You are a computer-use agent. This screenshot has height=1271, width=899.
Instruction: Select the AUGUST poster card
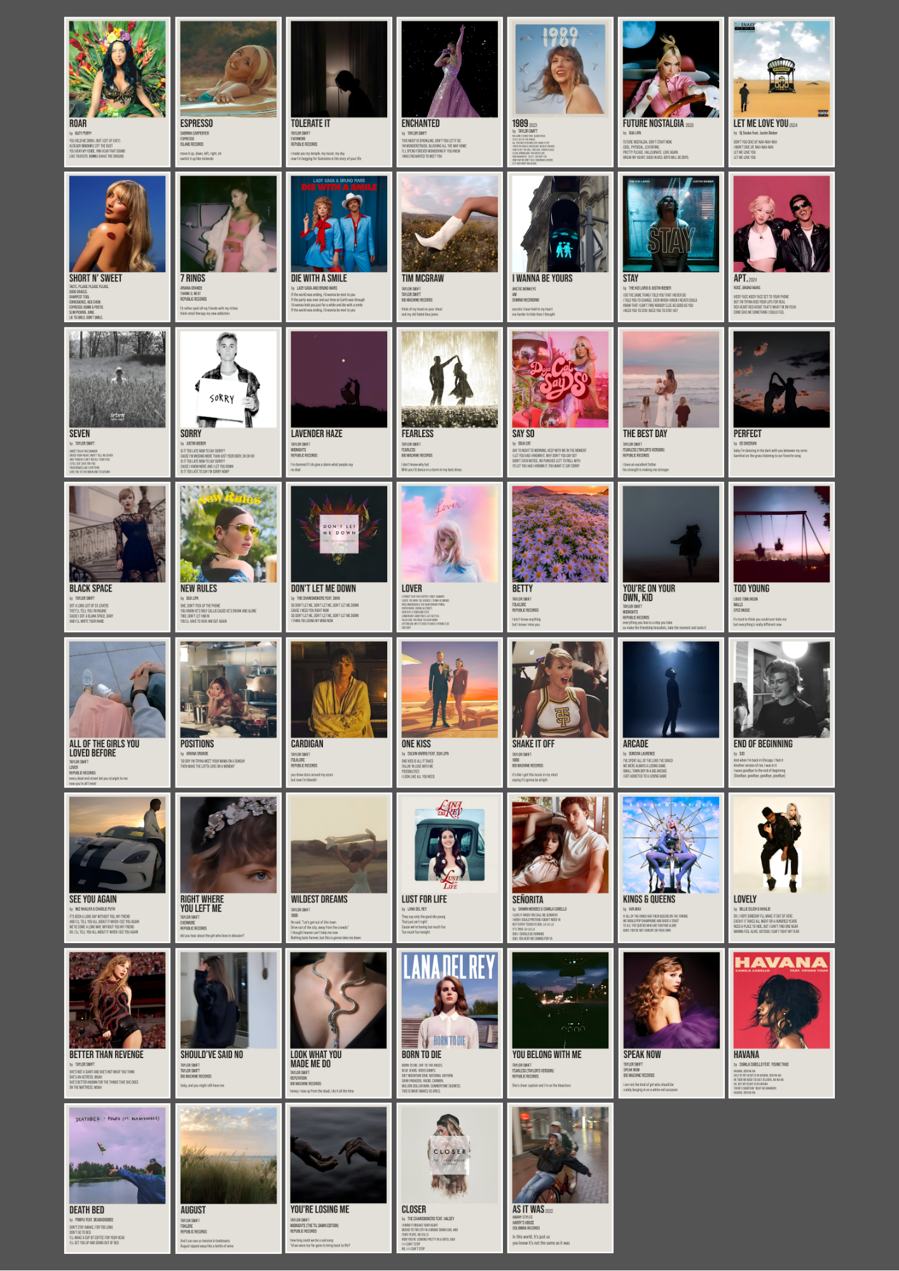pyautogui.click(x=228, y=1178)
